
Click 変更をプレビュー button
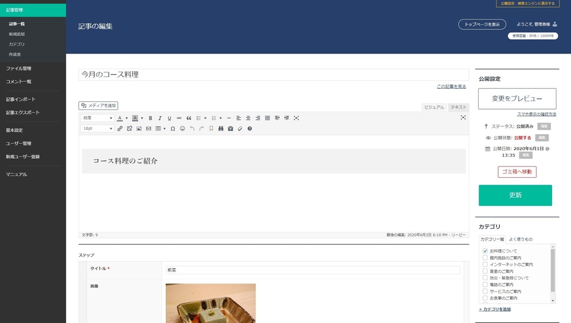click(x=517, y=98)
